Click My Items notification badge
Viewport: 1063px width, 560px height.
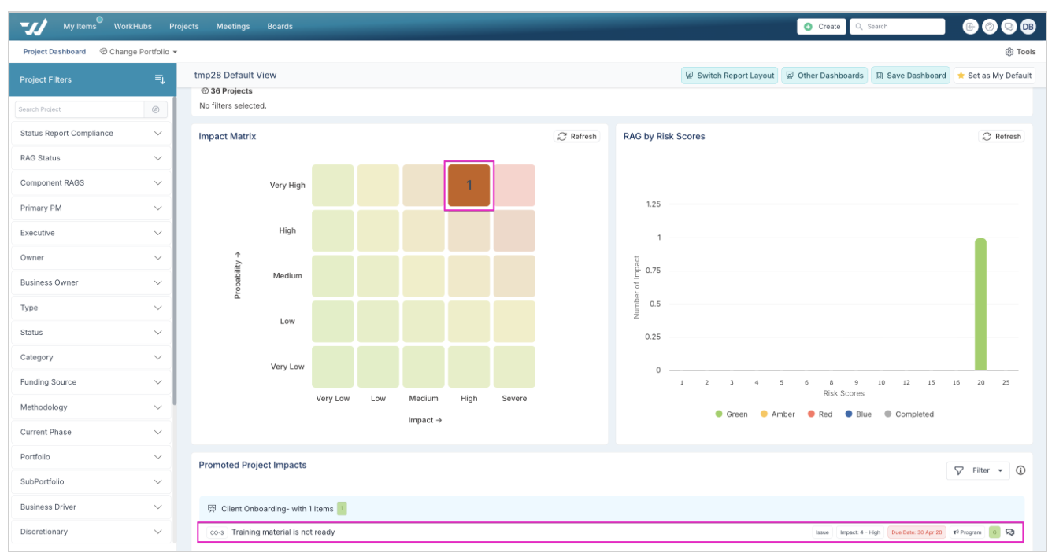pos(99,20)
